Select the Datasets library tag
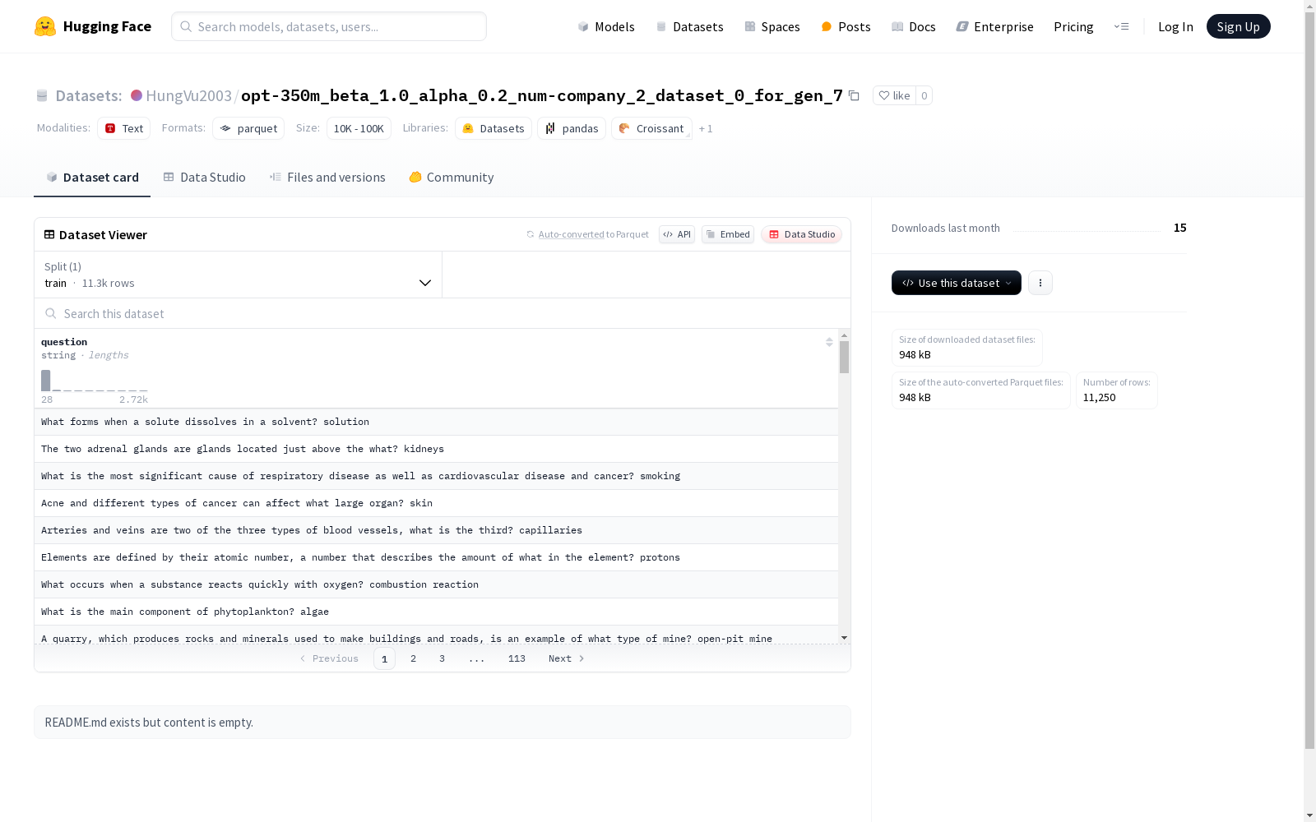This screenshot has width=1316, height=822. click(493, 128)
